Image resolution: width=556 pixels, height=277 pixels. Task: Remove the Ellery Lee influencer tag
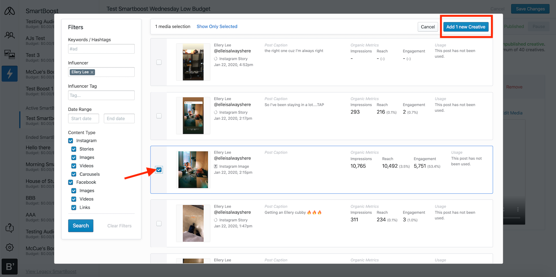coord(92,72)
